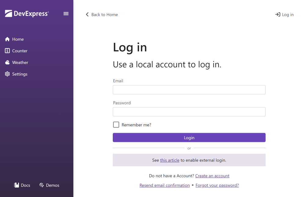Click the Weather cloud icon
The height and width of the screenshot is (197, 305).
point(7,62)
